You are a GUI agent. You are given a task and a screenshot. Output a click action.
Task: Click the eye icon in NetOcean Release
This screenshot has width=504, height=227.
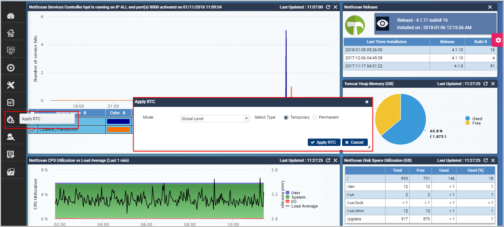click(383, 24)
